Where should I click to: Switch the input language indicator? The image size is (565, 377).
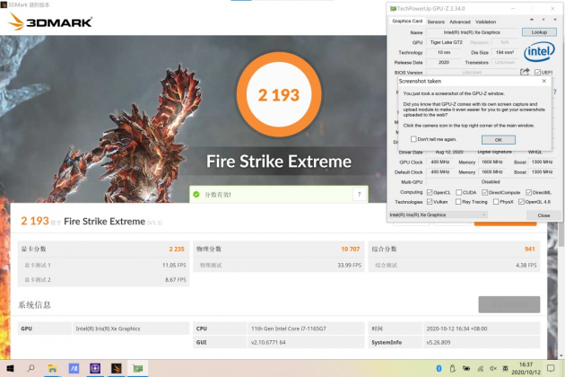(505, 368)
